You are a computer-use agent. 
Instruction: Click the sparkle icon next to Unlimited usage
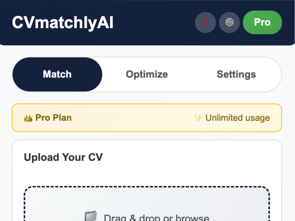(198, 117)
